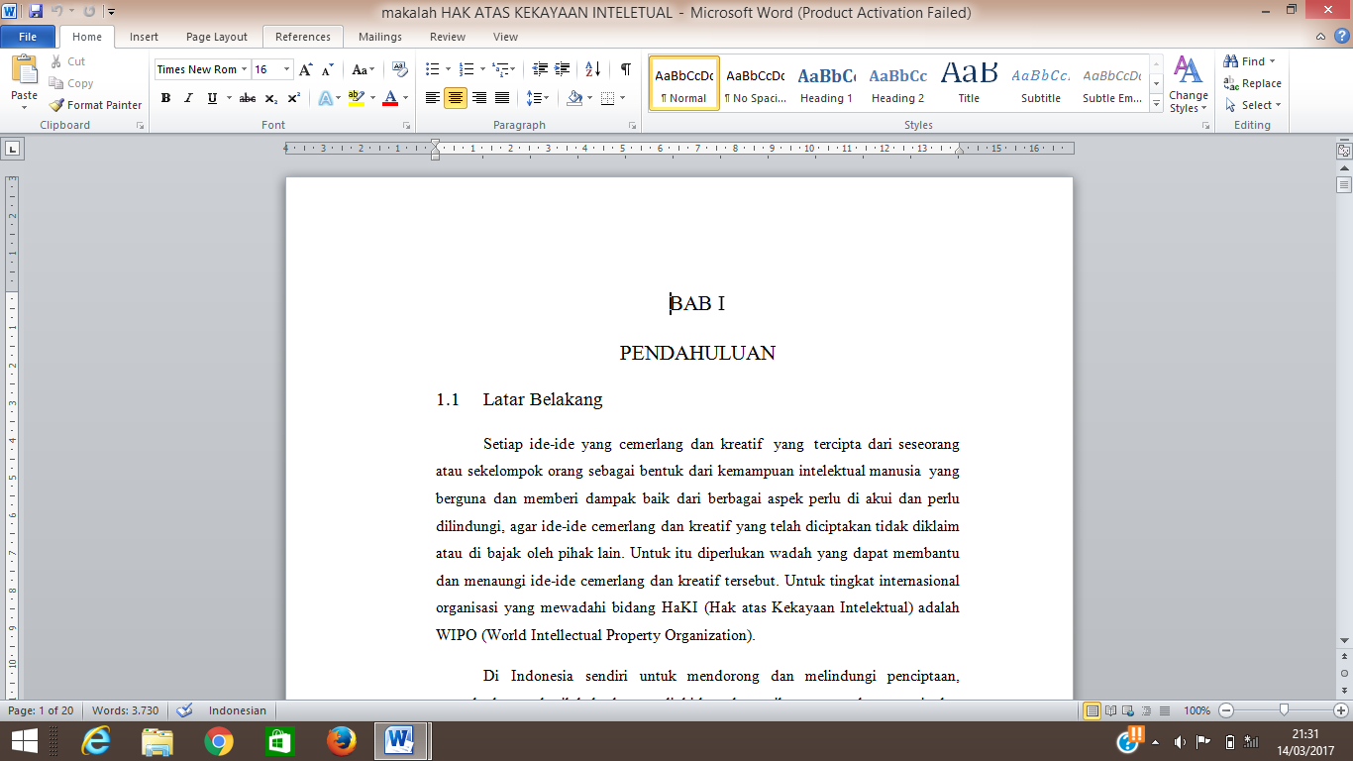
Task: Switch to the References tab
Action: click(x=302, y=36)
